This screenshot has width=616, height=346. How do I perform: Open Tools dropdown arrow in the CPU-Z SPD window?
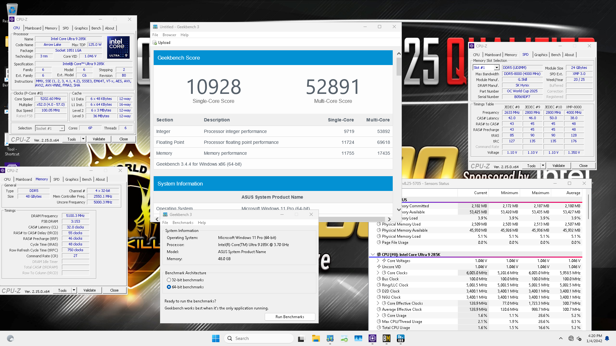coord(543,166)
